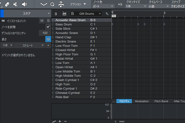
Task: Toggle the blue Q length quantize button
Action: [48, 39]
